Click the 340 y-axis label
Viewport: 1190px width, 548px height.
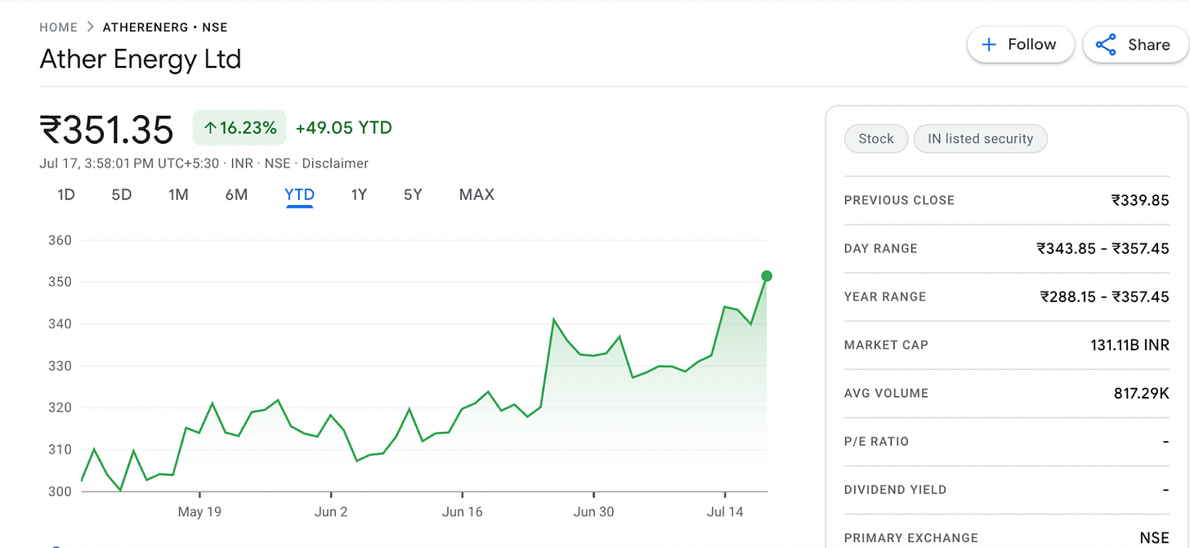[x=60, y=324]
